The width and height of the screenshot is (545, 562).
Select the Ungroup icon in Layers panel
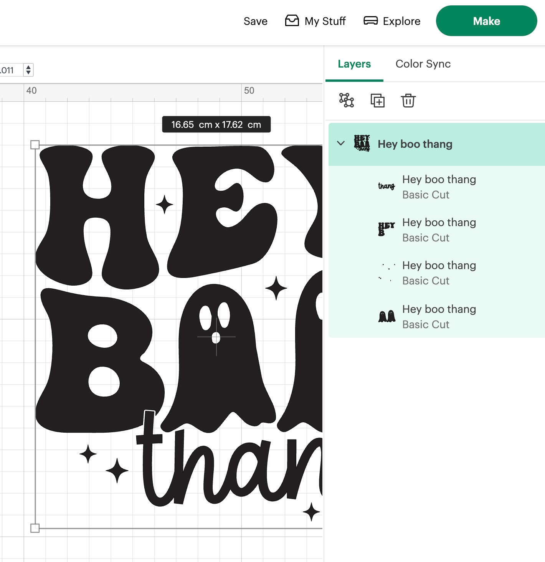pos(347,101)
